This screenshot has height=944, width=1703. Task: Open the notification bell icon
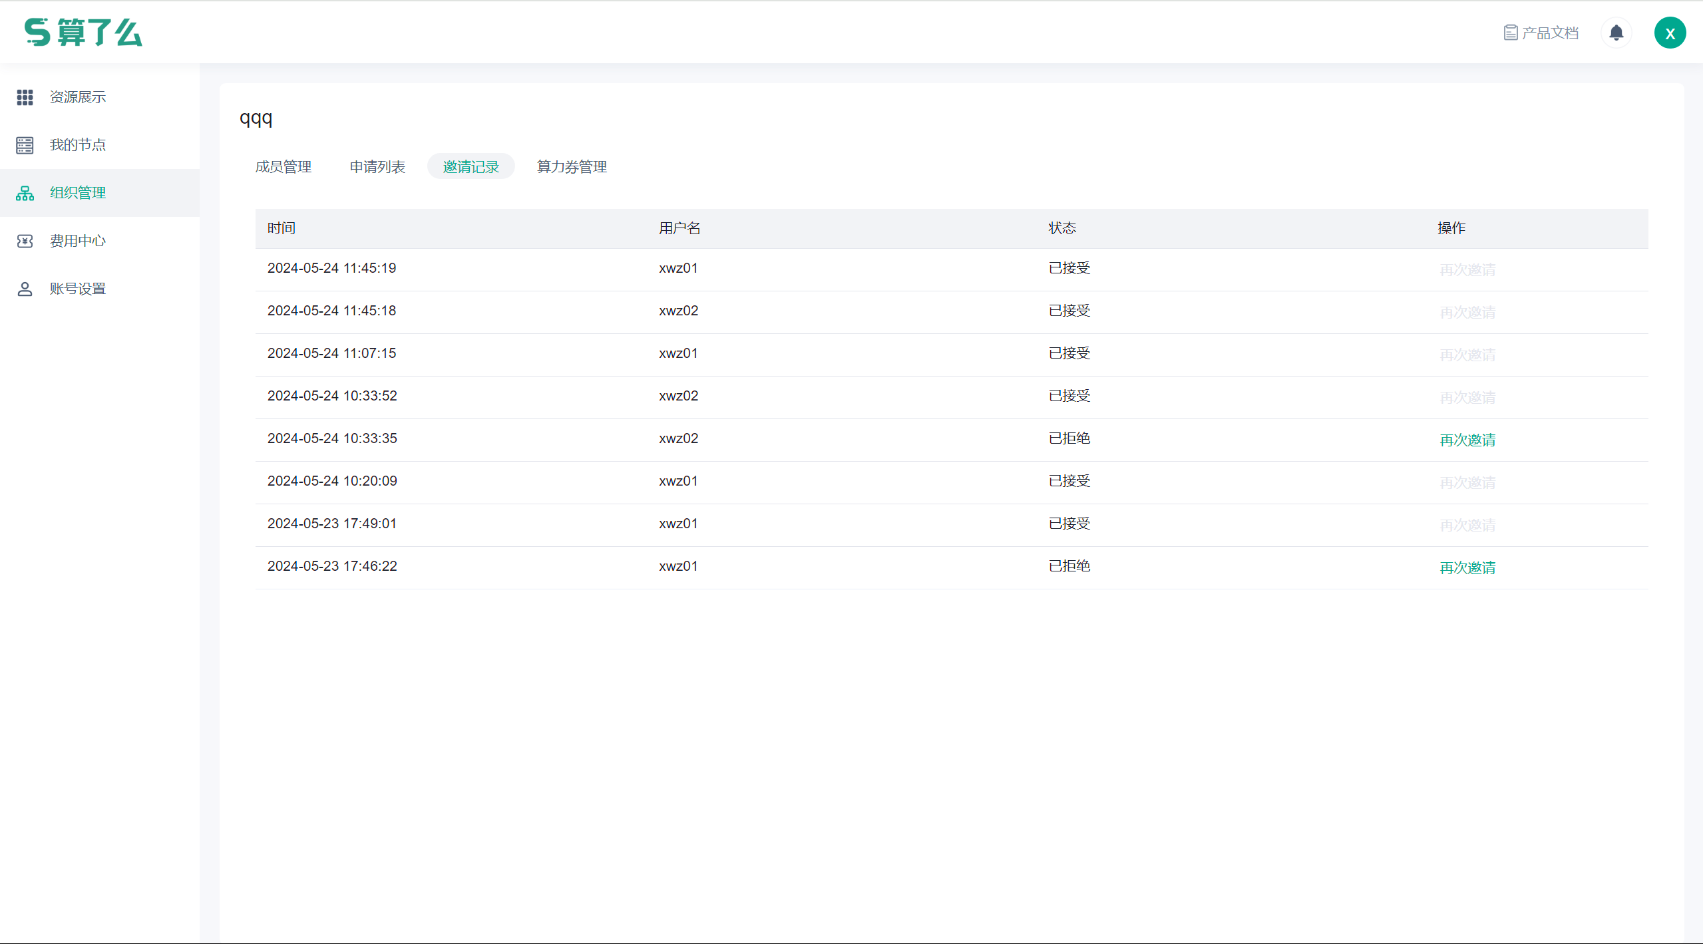1616,33
